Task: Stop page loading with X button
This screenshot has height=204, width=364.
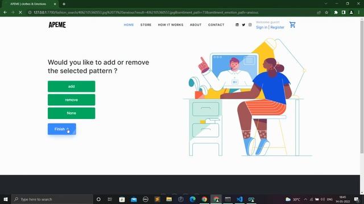Action: point(20,12)
